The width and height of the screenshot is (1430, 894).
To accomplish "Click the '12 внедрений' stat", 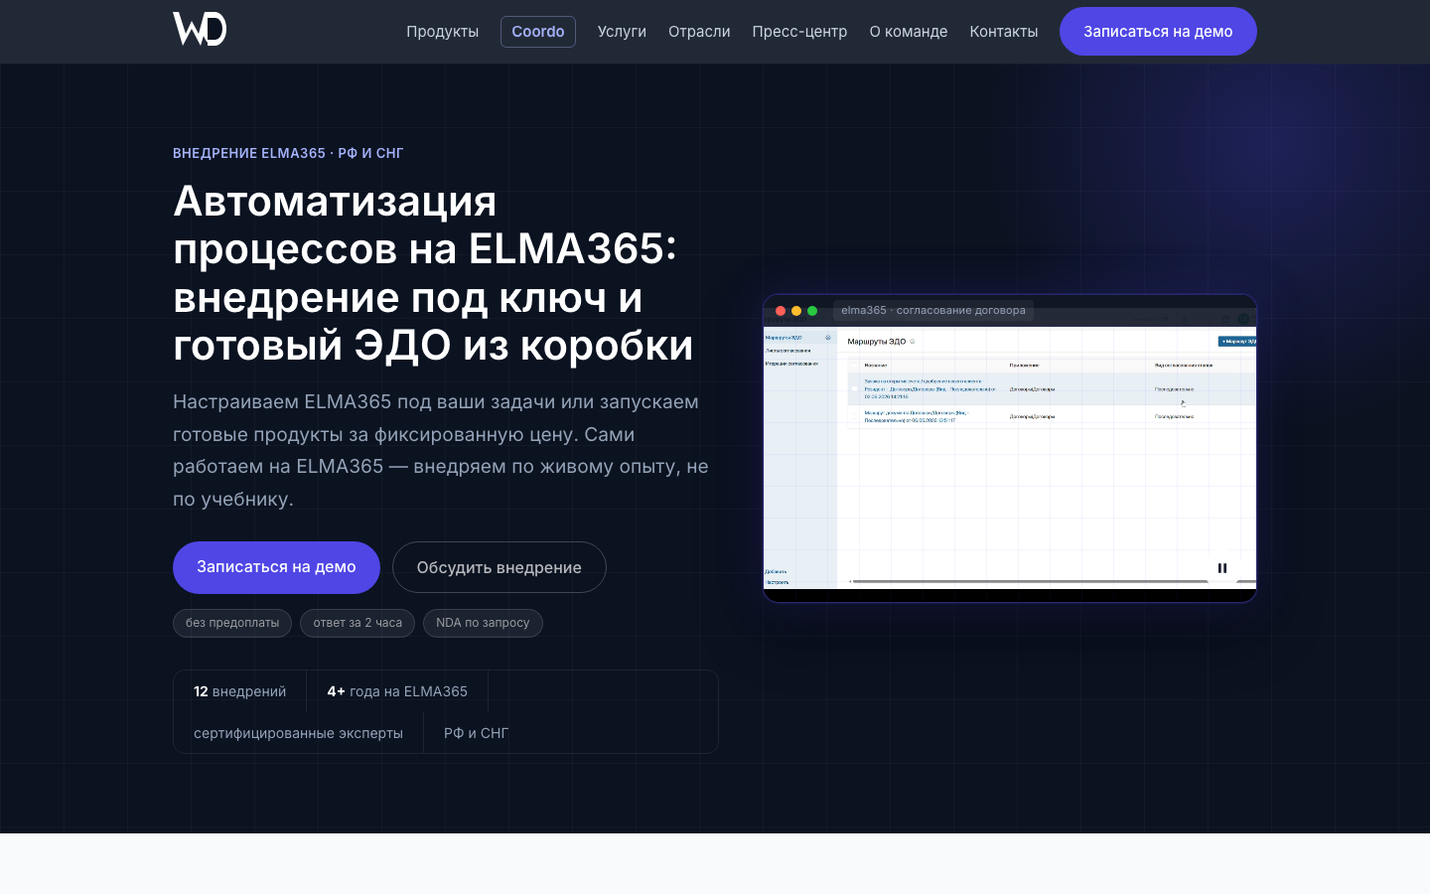I will [x=239, y=691].
